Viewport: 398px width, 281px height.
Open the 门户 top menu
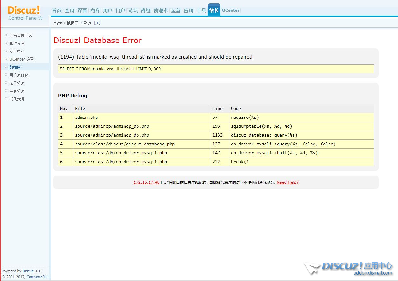click(120, 10)
